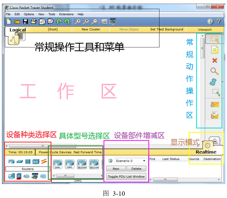Screen dimensions: 227x198
Task: Activate the Delete tool red X
Action: pos(214,60)
